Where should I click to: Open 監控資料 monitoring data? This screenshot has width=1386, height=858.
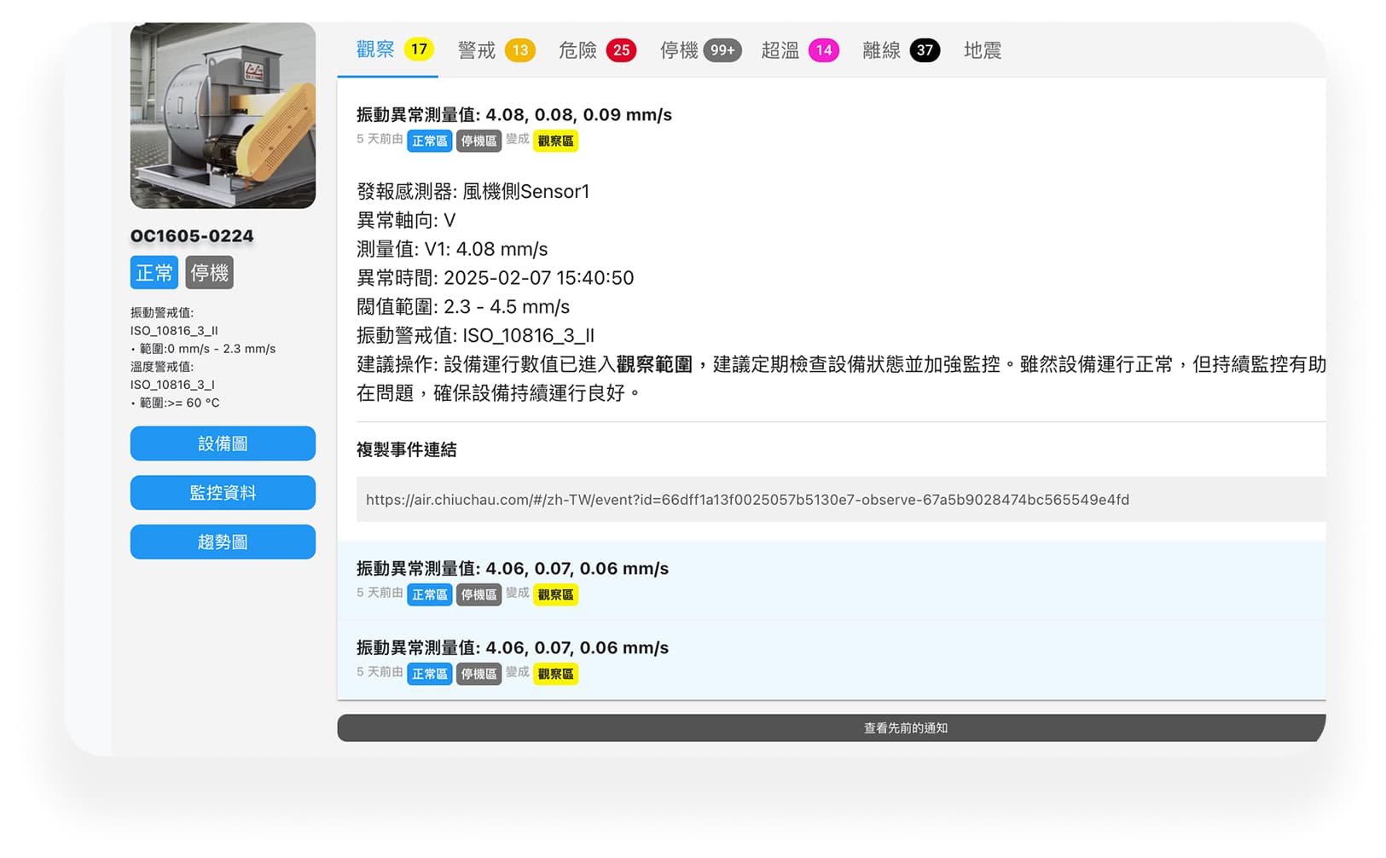tap(223, 493)
